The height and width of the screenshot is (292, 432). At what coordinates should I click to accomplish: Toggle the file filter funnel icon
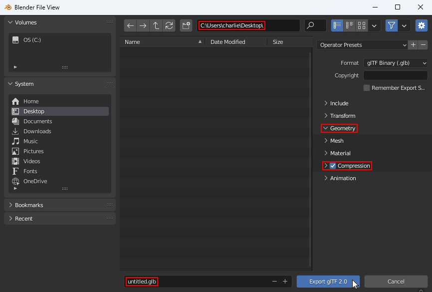coord(391,25)
